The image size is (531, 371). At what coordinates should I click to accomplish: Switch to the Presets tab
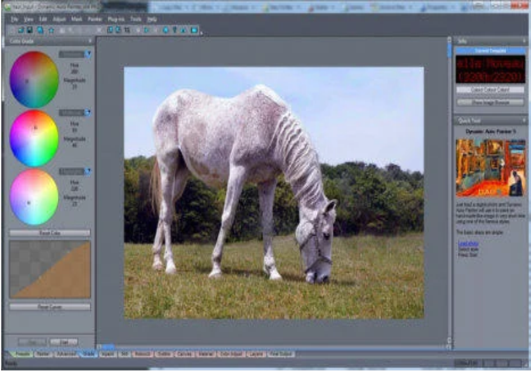coord(22,354)
